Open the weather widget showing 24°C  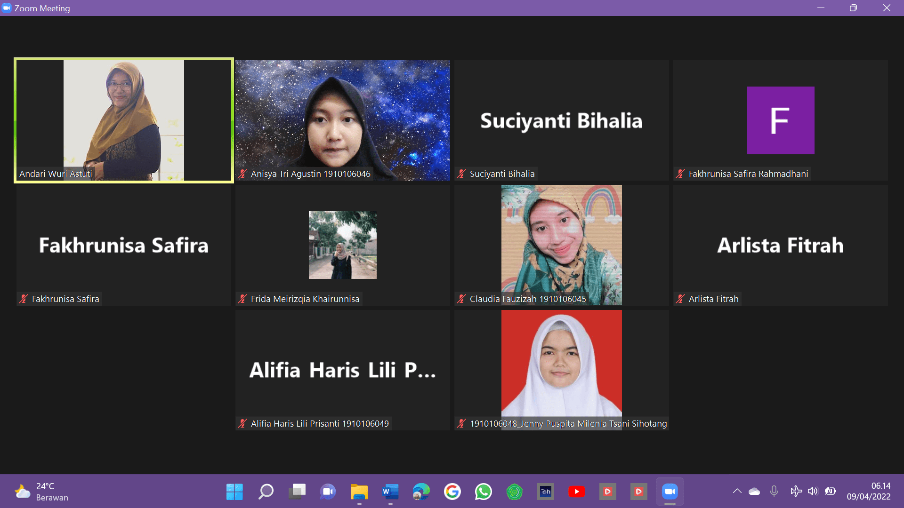41,492
